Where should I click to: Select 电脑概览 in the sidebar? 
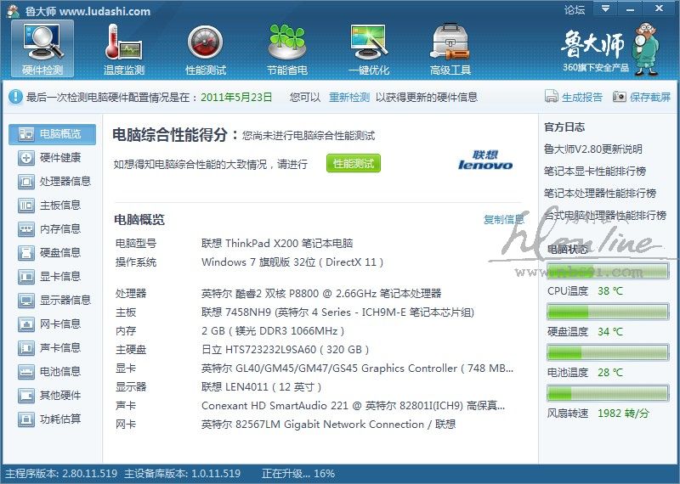(52, 134)
